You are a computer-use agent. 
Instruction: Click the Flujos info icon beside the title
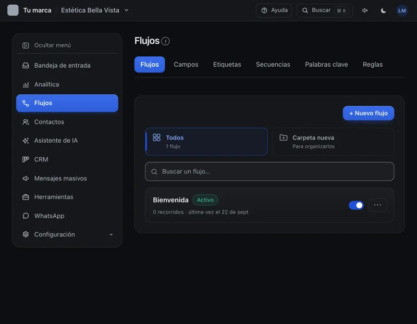165,41
